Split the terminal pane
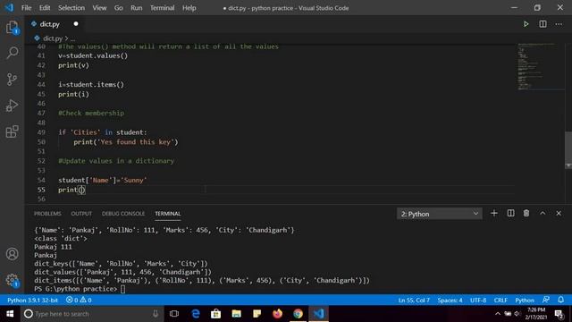Screen dimensions: 572x322 (x=510, y=213)
